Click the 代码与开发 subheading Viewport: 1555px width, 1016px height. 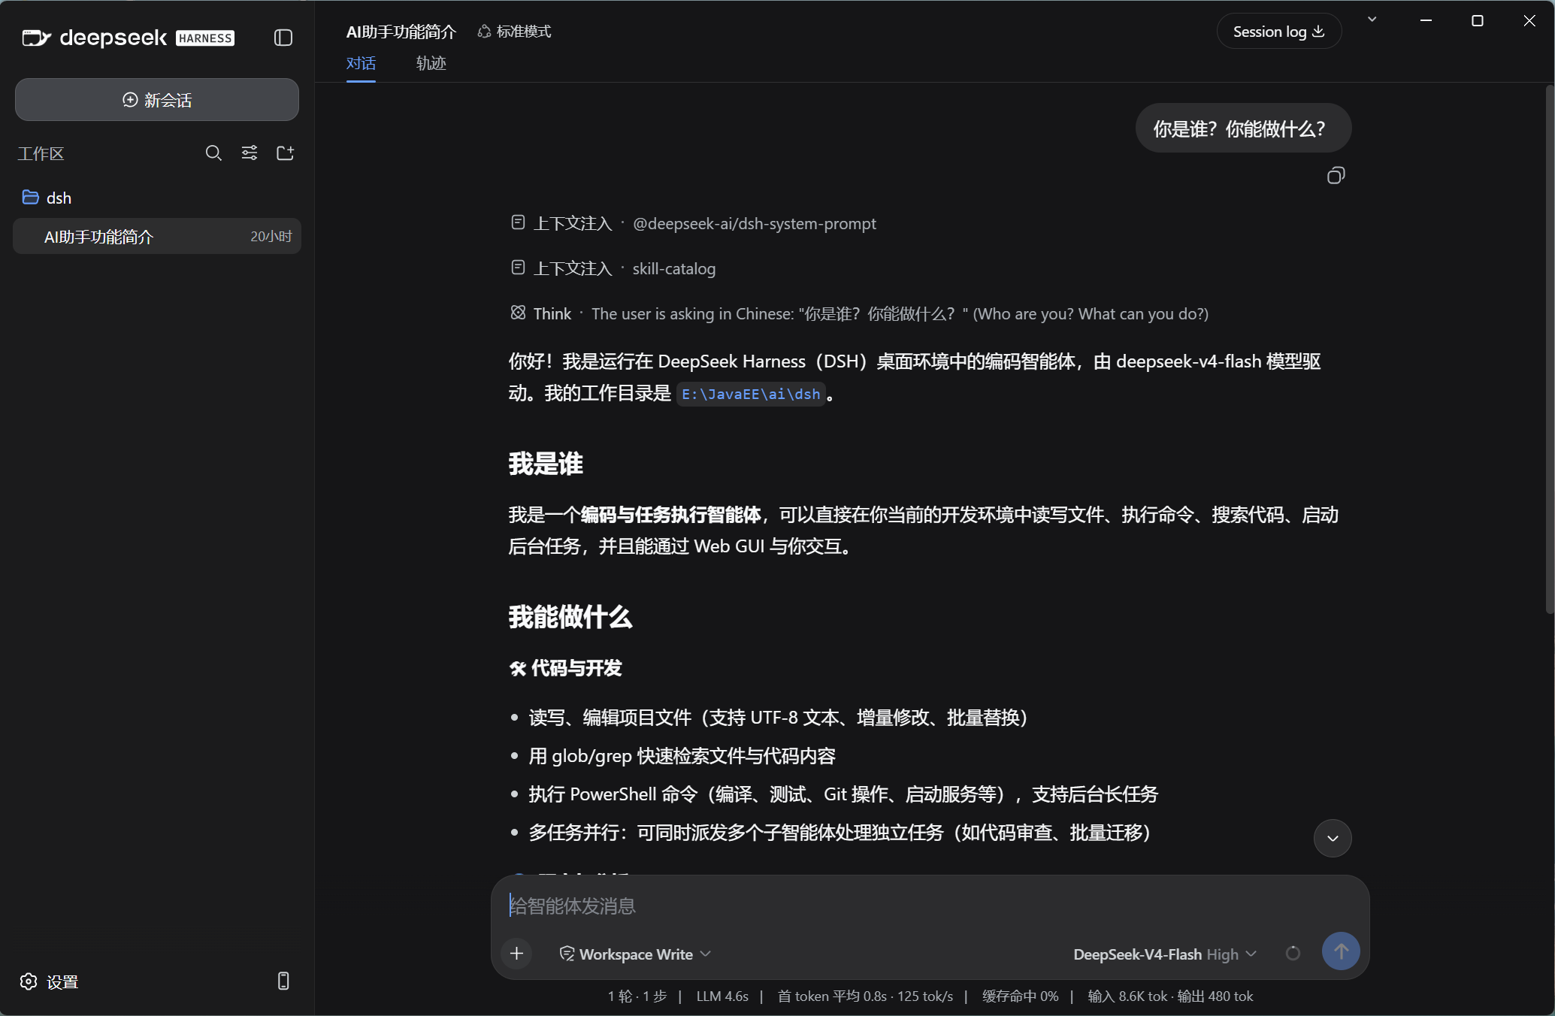[566, 668]
